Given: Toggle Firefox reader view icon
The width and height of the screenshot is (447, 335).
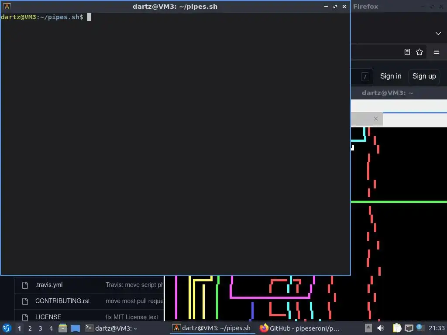Looking at the screenshot, I should pos(407,52).
